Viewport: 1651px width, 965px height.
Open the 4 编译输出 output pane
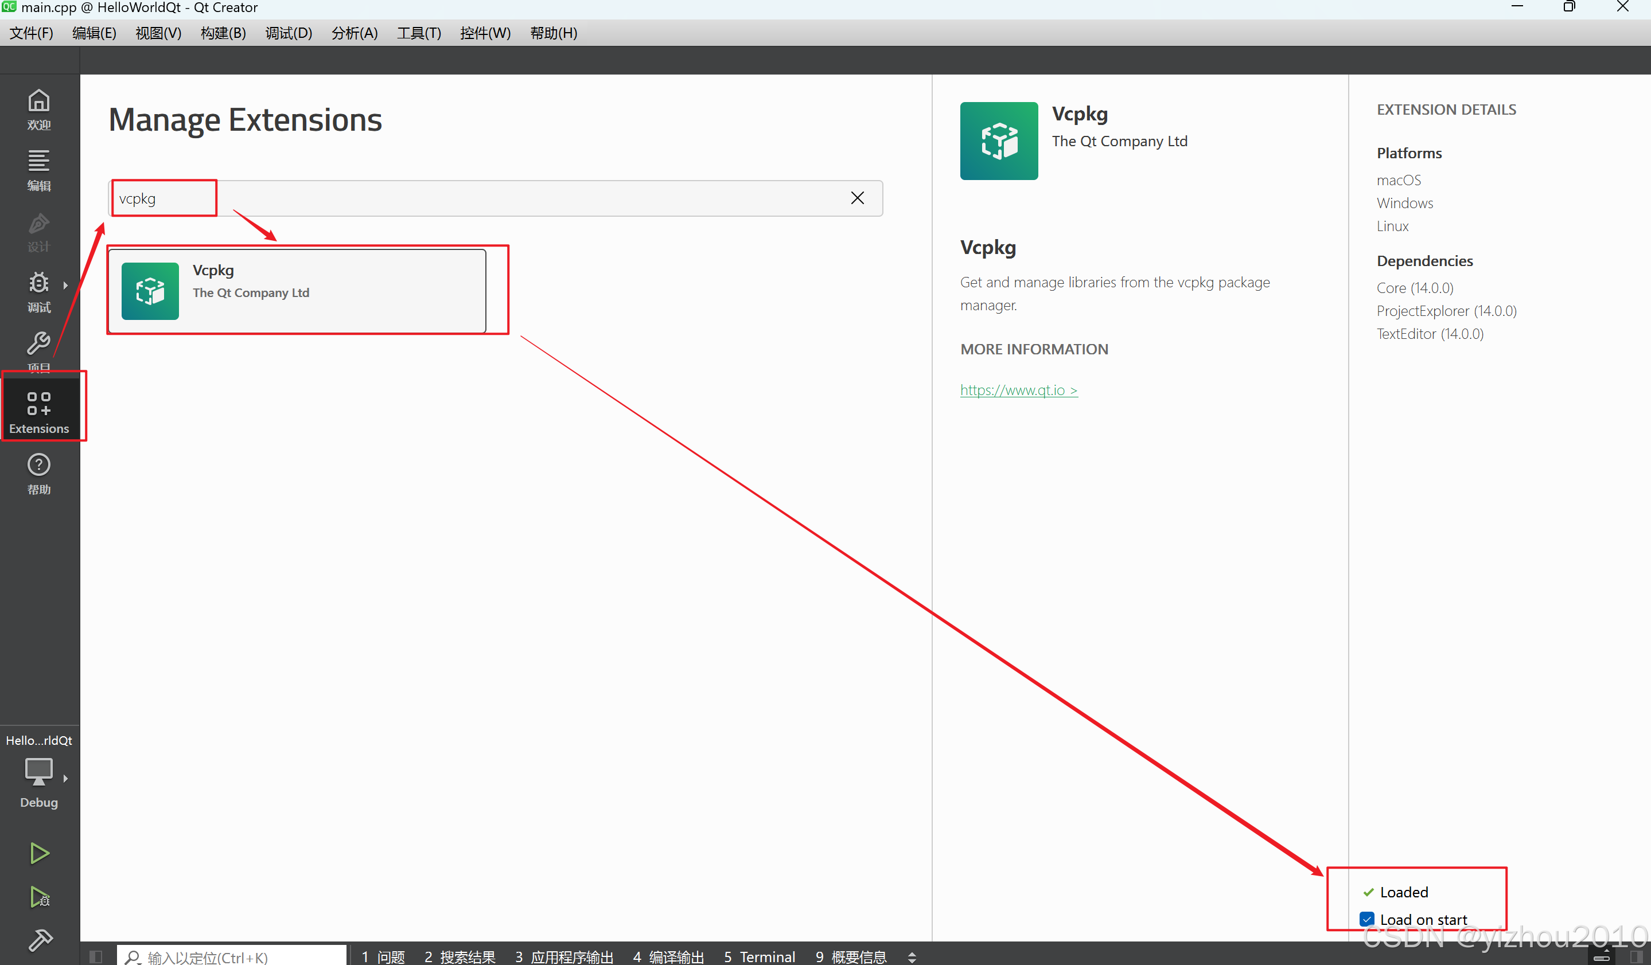tap(668, 957)
